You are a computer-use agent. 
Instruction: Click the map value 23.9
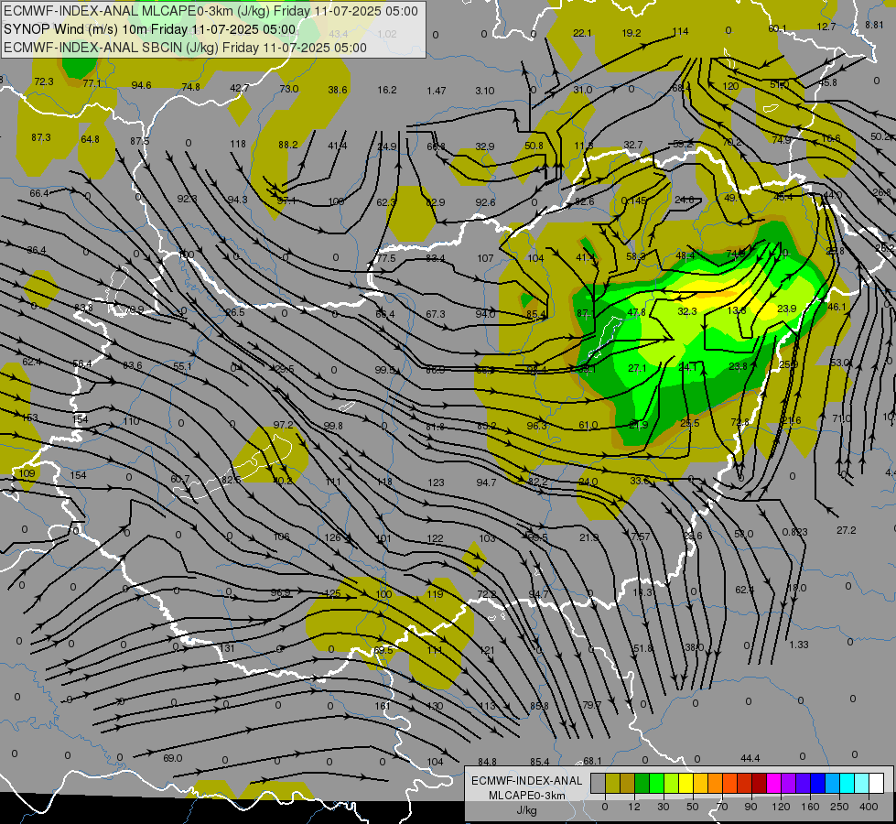[787, 309]
